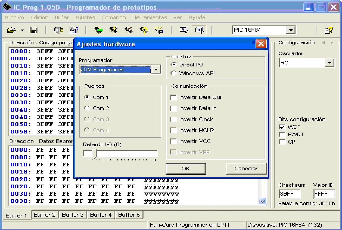Switch to Buffer 3 tab
The height and width of the screenshot is (230, 342).
73,215
